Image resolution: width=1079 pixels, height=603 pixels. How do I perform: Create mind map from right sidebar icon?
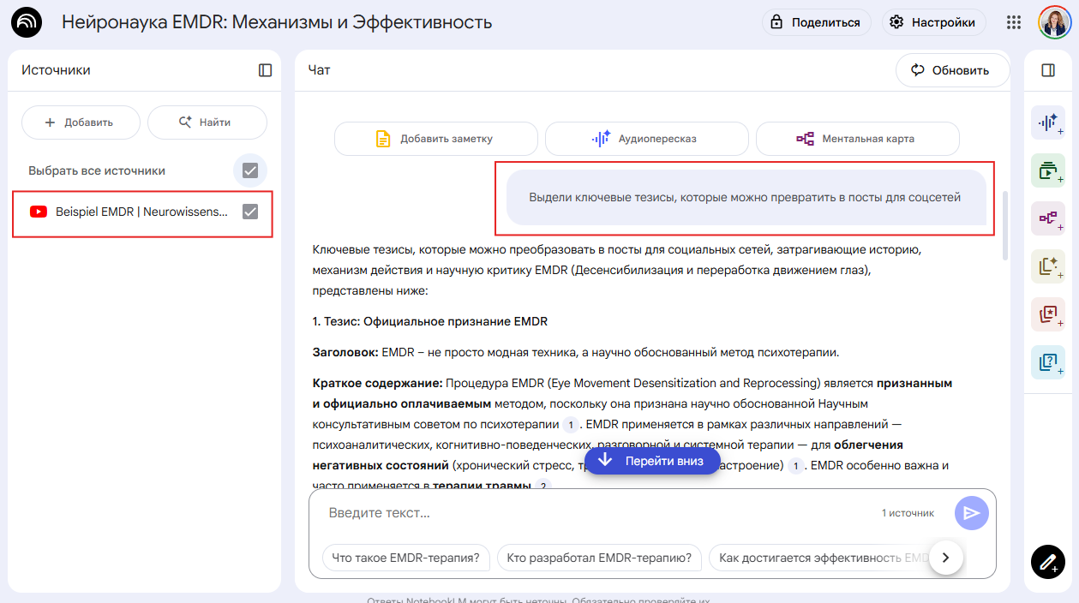tap(1048, 219)
